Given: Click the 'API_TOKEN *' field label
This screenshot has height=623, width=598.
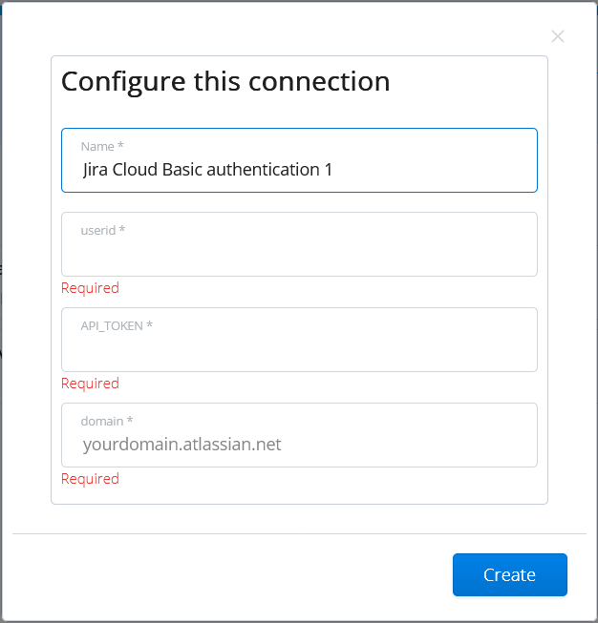Looking at the screenshot, I should (x=117, y=326).
